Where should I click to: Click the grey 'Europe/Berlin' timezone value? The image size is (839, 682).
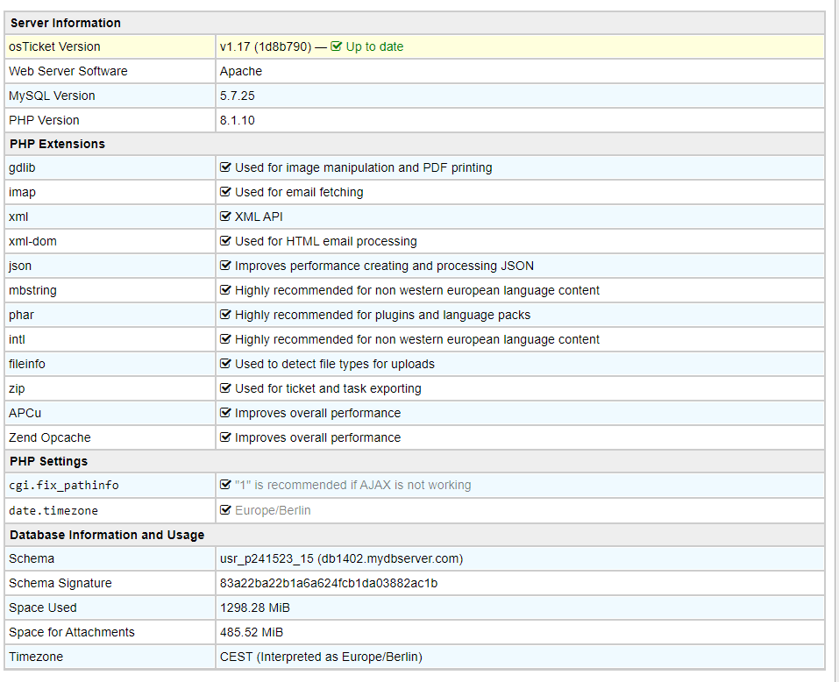tap(273, 510)
